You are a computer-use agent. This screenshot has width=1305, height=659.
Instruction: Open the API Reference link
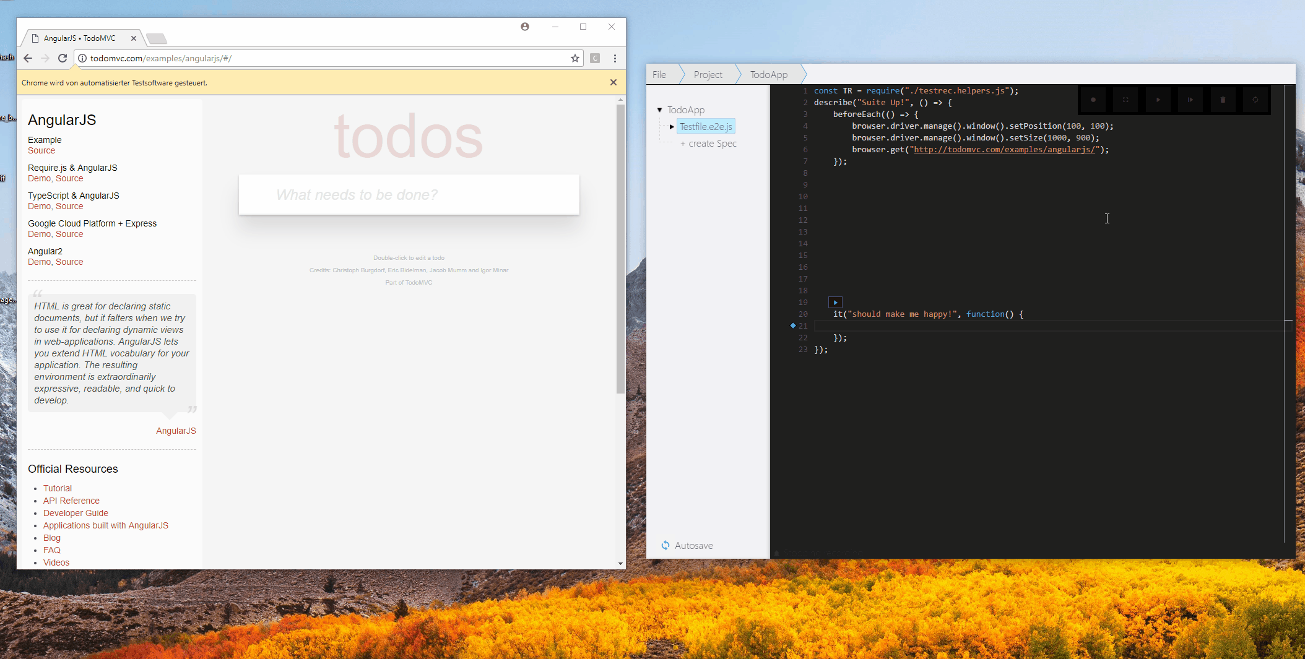71,501
